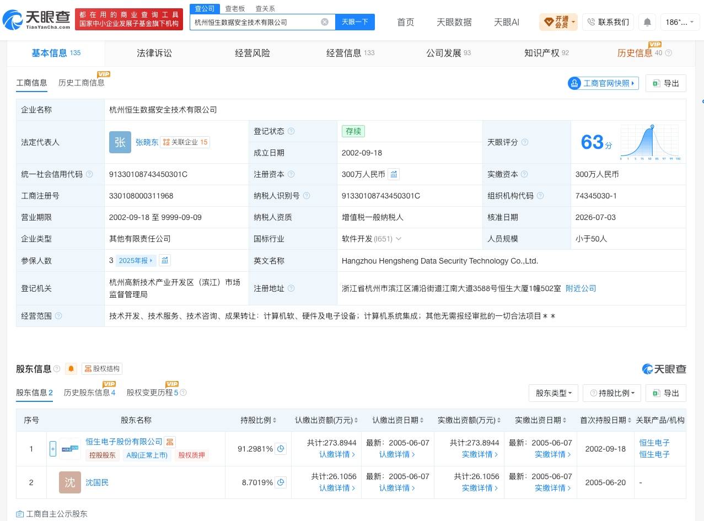This screenshot has height=521, width=704.
Task: View insured headcount trend chart icon
Action: pos(165,260)
